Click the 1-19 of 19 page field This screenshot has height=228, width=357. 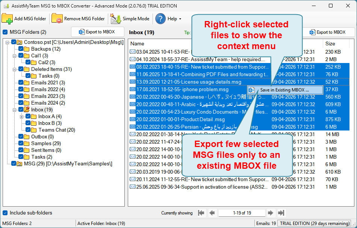coord(242,213)
